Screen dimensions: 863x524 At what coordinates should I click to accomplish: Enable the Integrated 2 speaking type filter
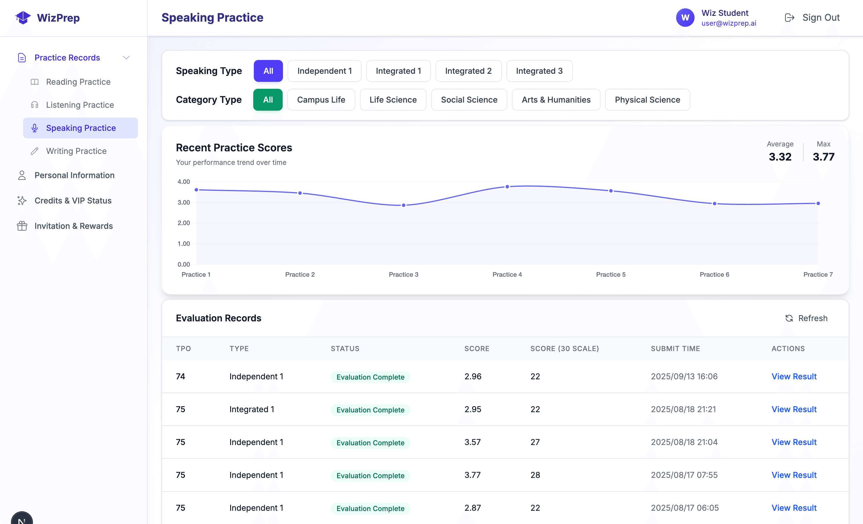point(468,71)
